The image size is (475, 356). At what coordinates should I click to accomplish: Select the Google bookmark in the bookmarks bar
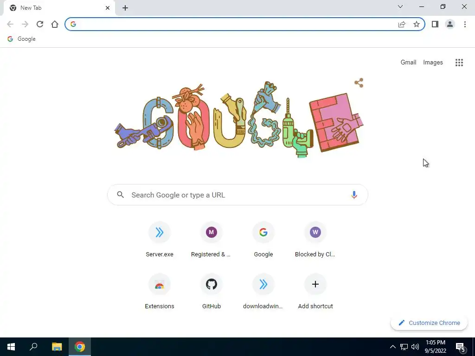(21, 39)
